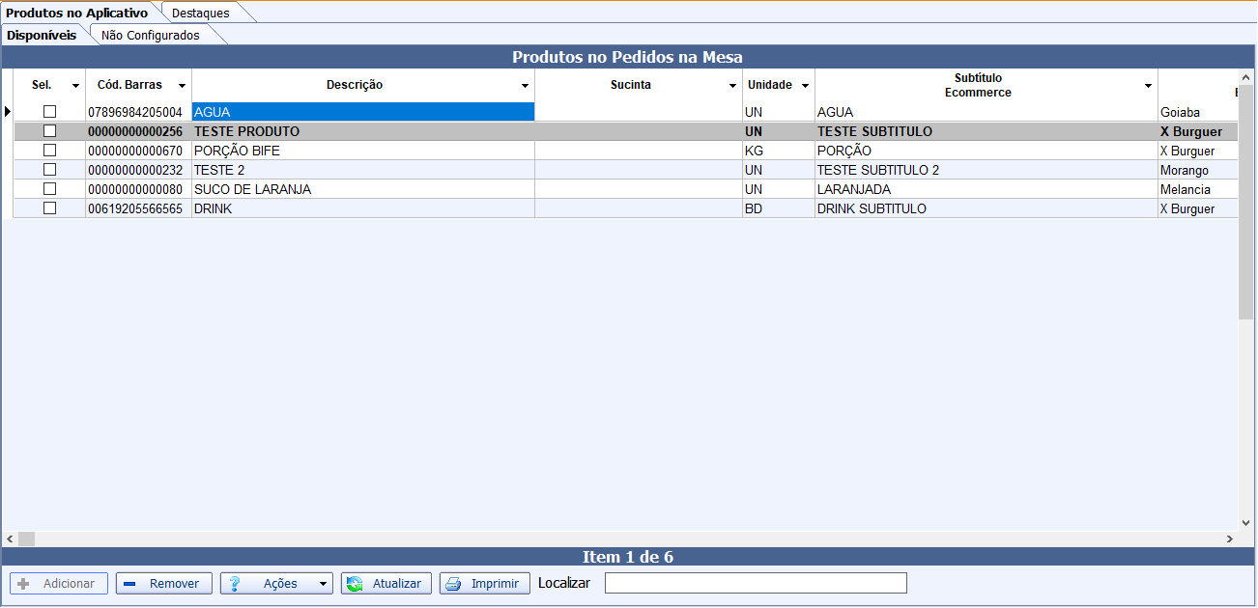Click the Localizar search input field

(x=756, y=583)
